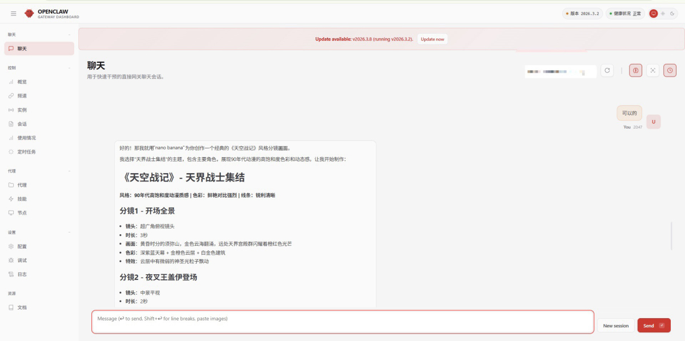Click the focus mode icon

coord(653,70)
